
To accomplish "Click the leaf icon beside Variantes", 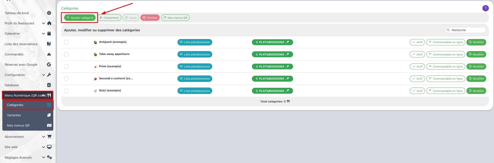I will pos(49,115).
